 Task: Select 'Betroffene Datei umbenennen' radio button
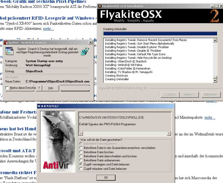[81, 160]
